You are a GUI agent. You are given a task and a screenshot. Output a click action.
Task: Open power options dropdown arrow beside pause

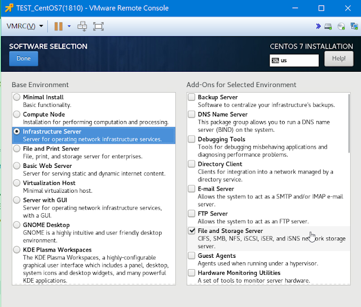(x=69, y=27)
